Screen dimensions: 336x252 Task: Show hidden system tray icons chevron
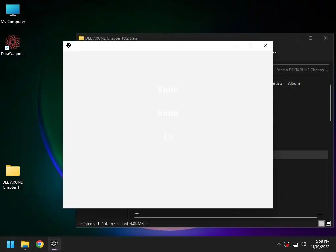[x=278, y=244]
